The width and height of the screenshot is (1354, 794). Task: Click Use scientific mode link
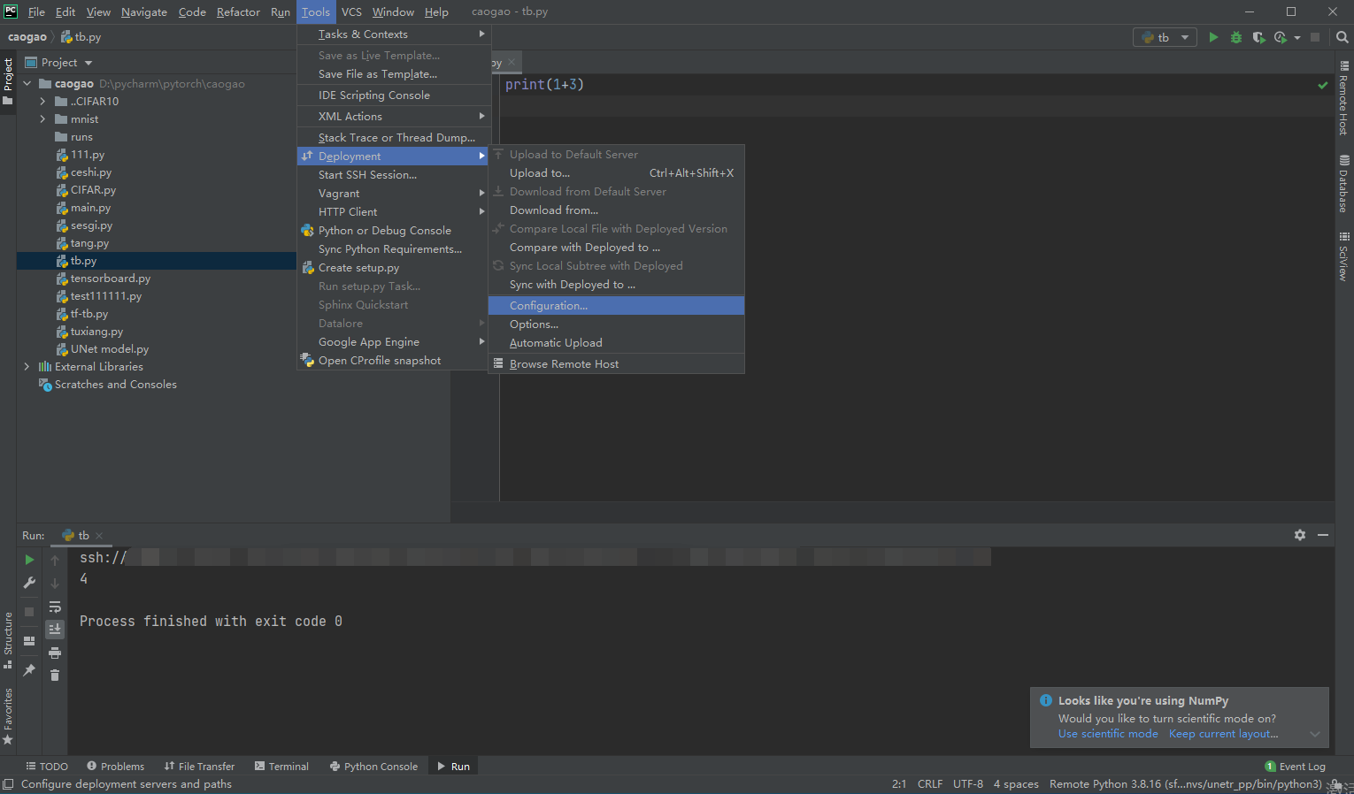(1108, 734)
